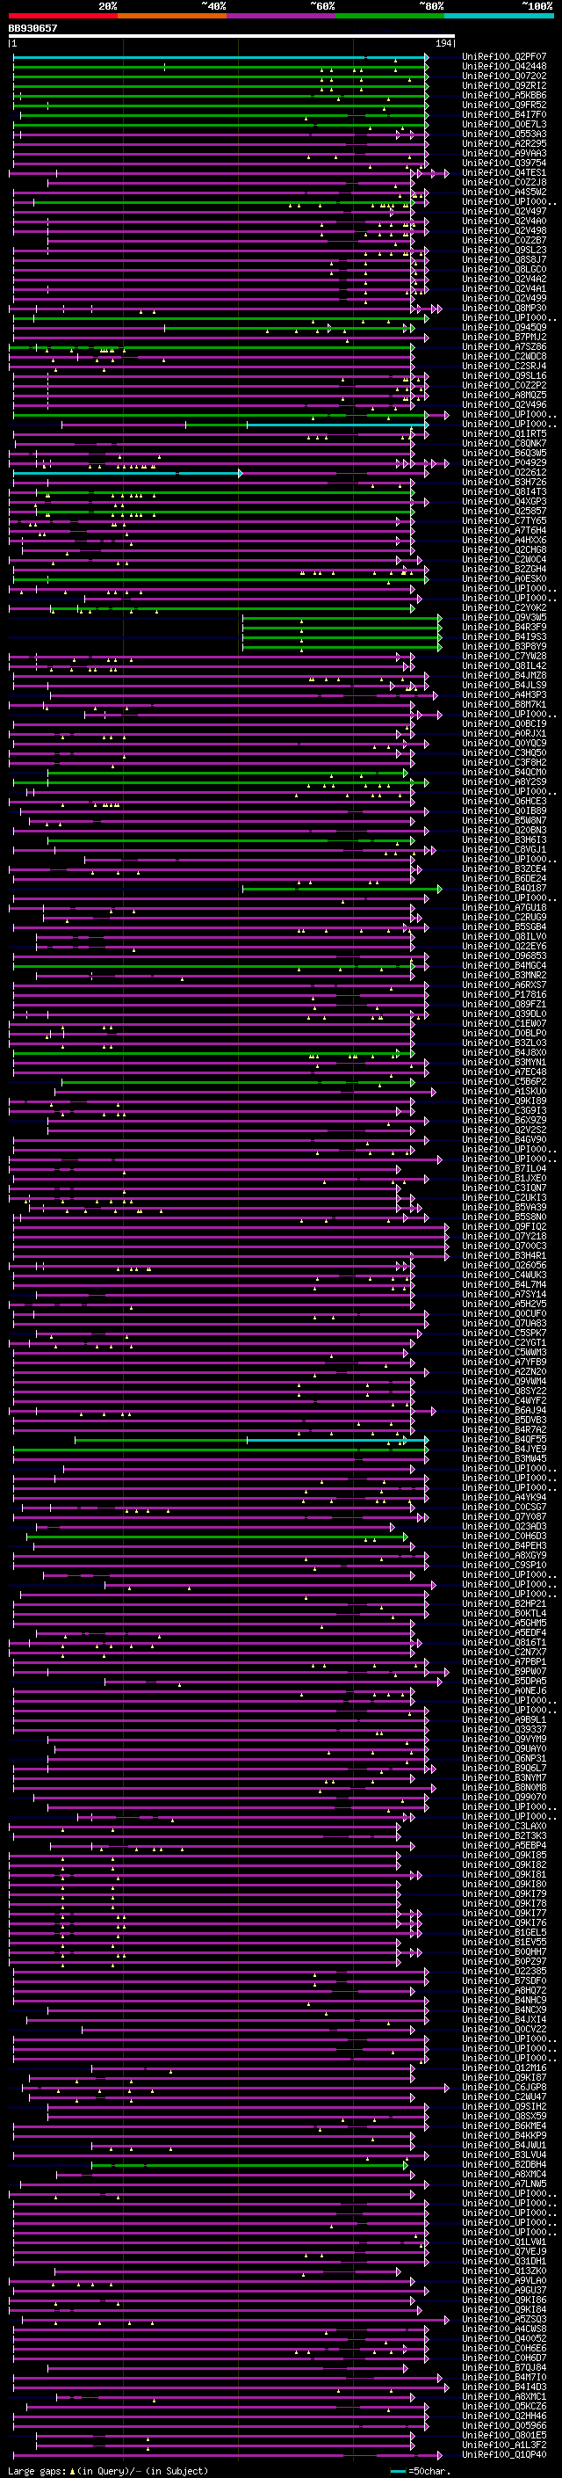The image size is (562, 2478).
Task: Select hit label UniRef100_C0Z2J8
Action: point(504,182)
